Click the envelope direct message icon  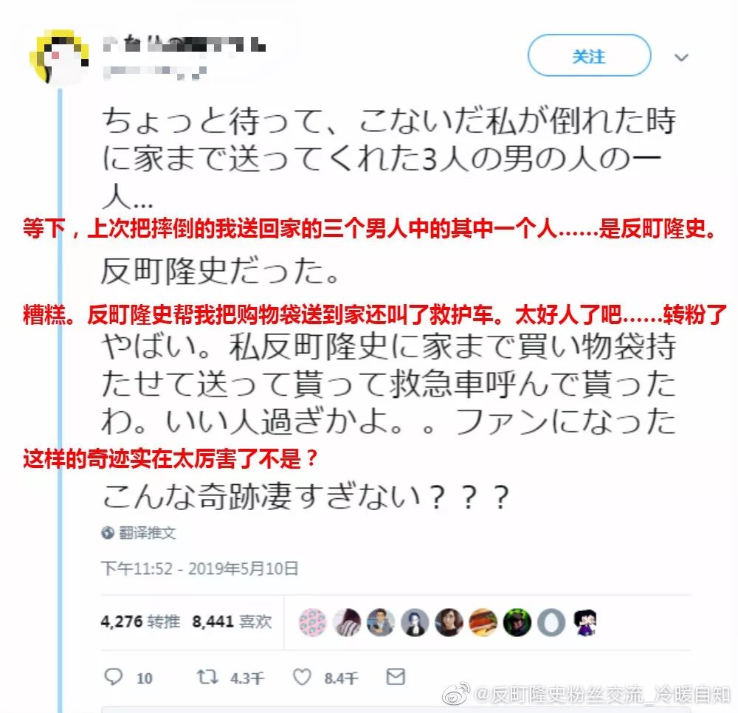(x=396, y=677)
